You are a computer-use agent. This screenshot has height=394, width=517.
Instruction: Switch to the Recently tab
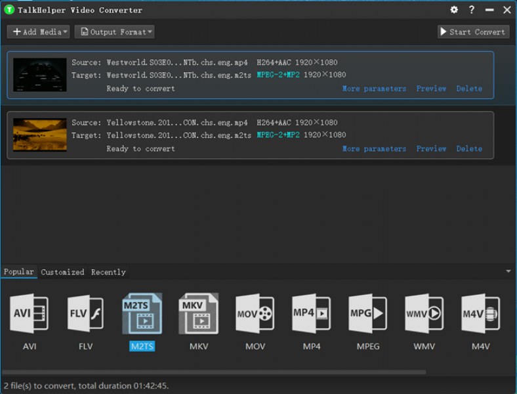click(x=108, y=272)
